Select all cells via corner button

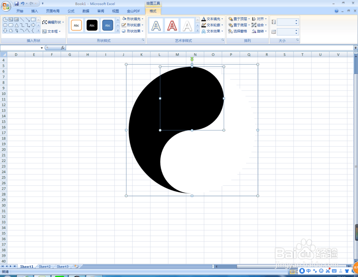pyautogui.click(x=4, y=54)
